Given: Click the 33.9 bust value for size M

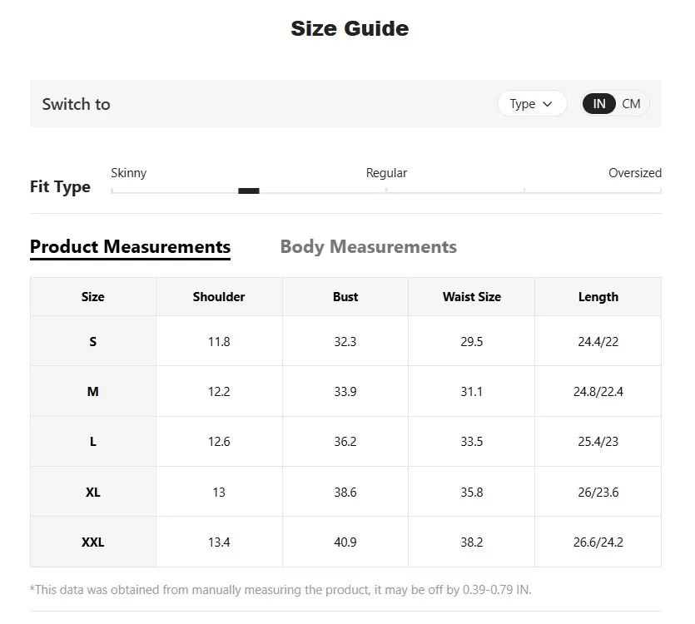Looking at the screenshot, I should click(x=345, y=391).
